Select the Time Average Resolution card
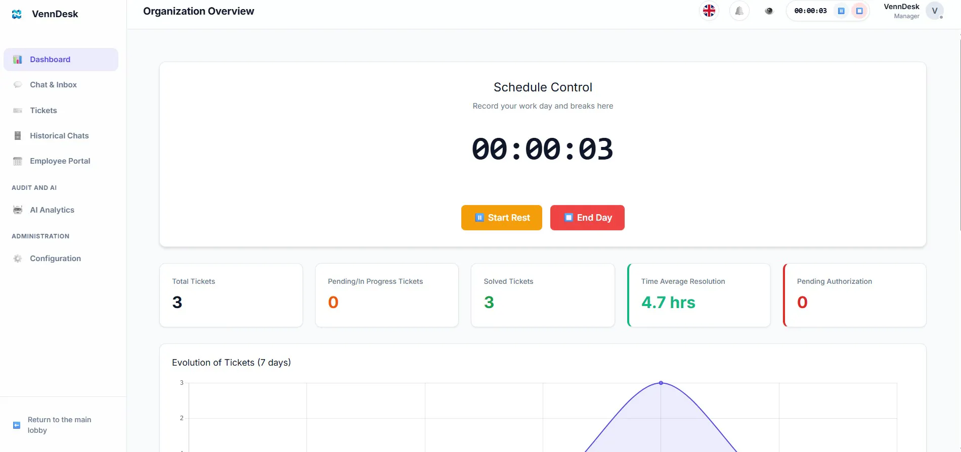 pos(699,295)
